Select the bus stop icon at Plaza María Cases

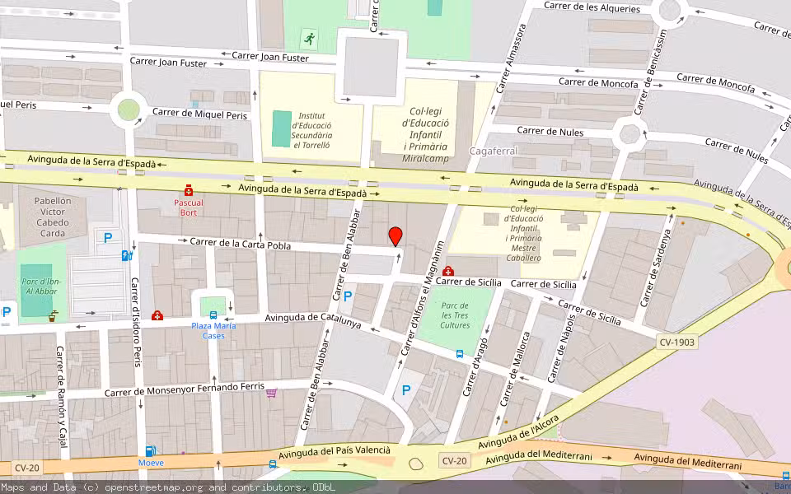[213, 315]
